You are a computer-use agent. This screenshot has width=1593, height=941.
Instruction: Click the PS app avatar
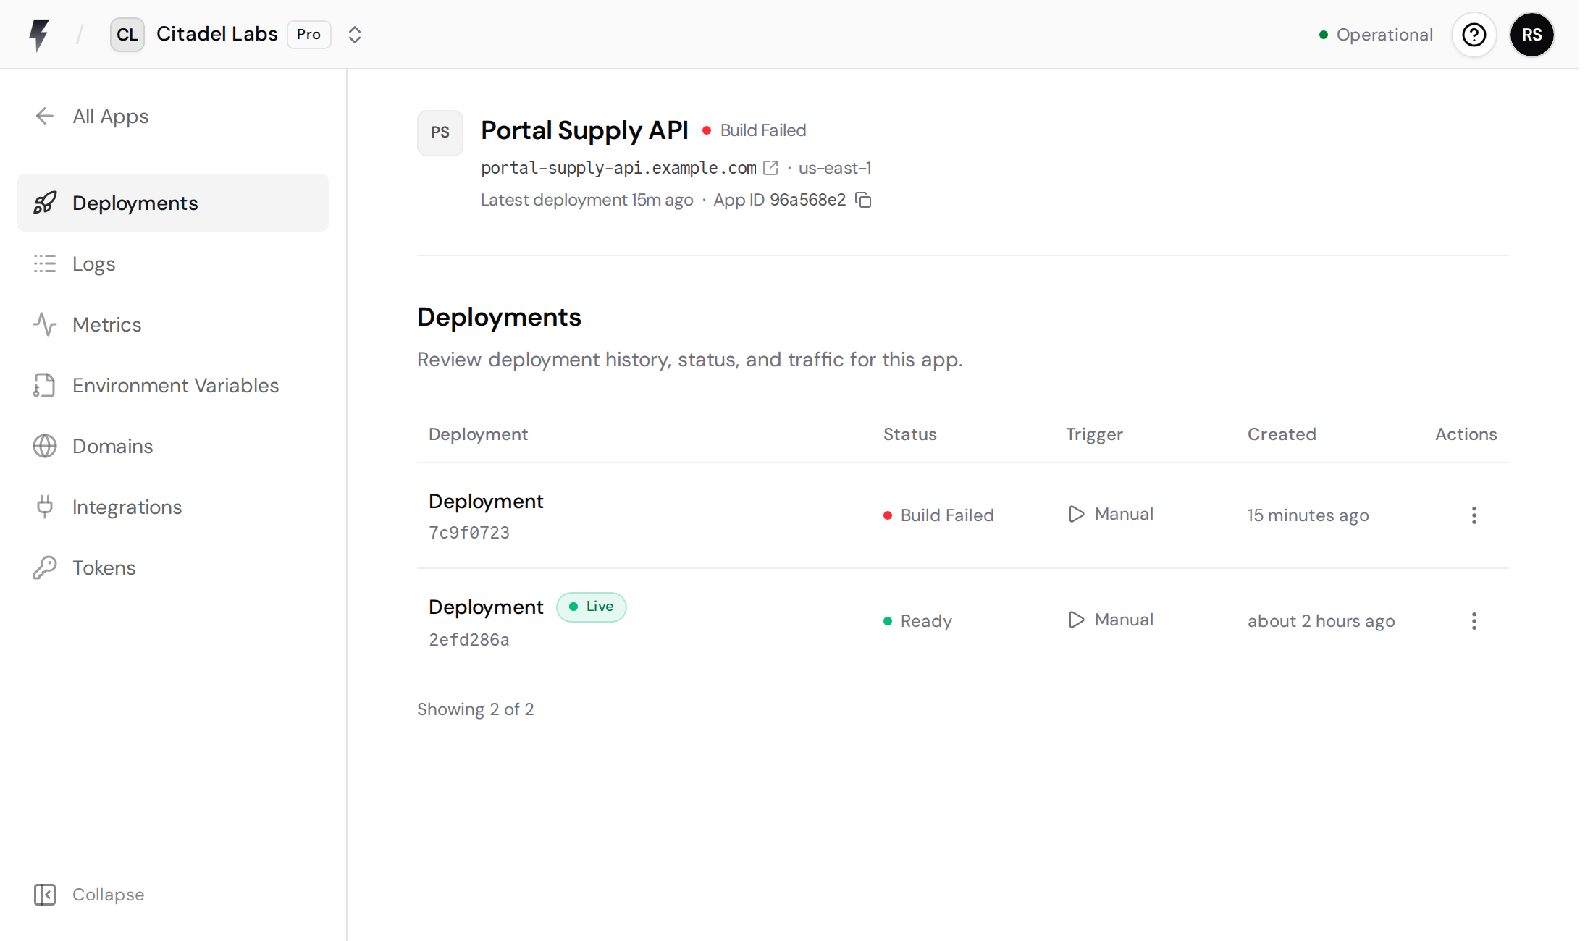440,132
